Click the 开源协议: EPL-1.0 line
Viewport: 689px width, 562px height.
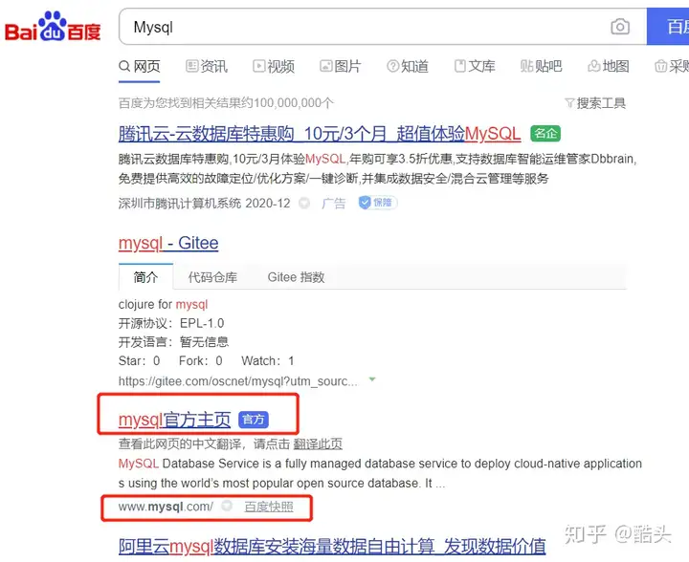click(171, 323)
